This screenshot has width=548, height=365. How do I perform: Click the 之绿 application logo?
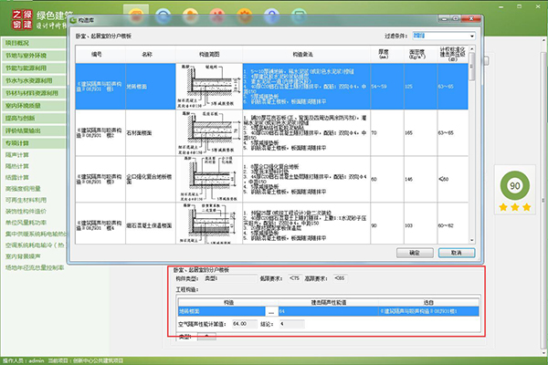pyautogui.click(x=16, y=16)
